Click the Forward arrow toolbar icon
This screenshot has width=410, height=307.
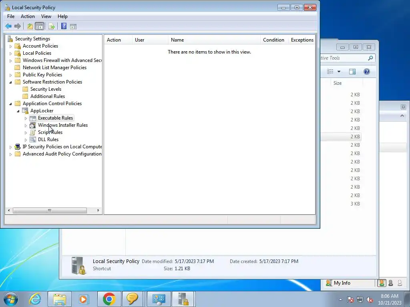pyautogui.click(x=18, y=26)
